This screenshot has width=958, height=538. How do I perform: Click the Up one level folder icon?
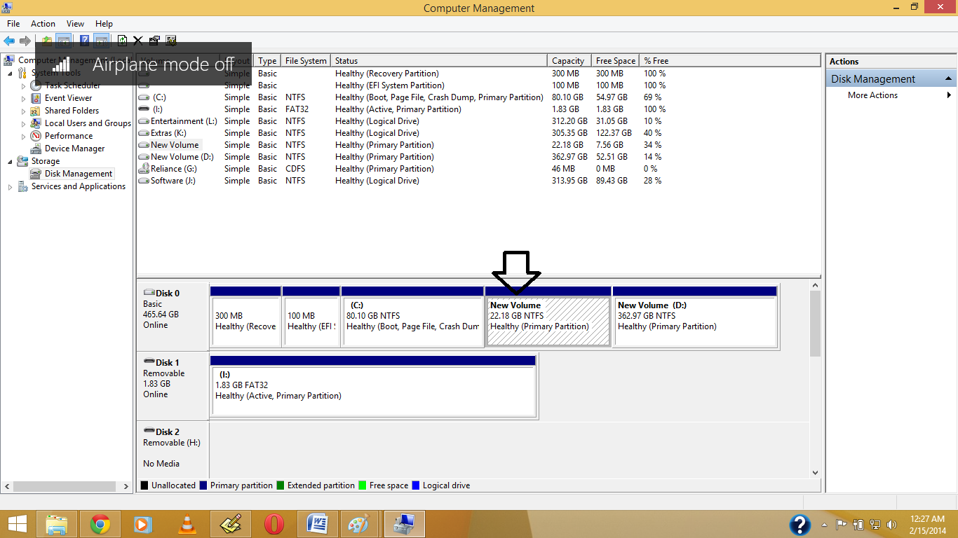tap(47, 41)
